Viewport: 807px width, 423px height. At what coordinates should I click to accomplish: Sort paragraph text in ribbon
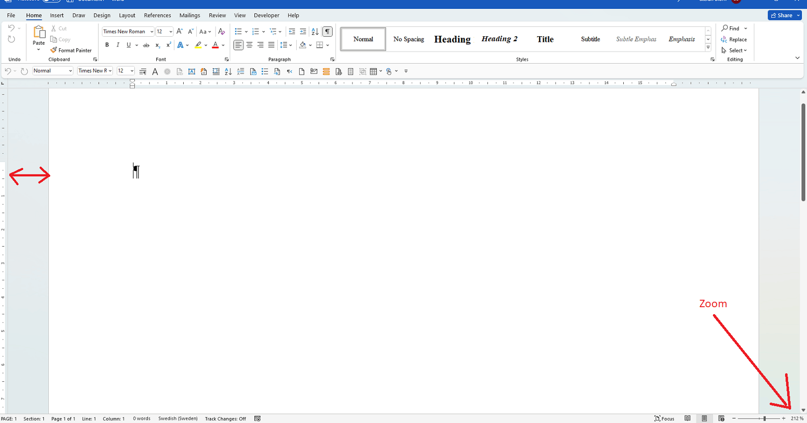click(315, 31)
